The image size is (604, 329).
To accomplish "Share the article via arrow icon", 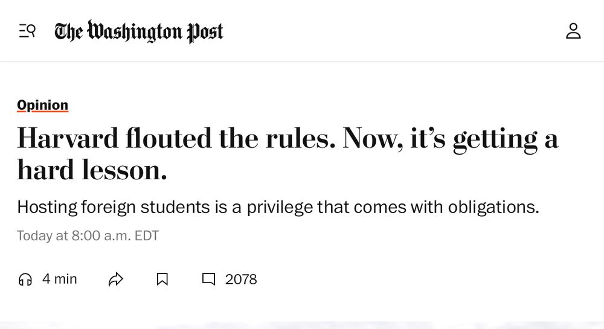I will coord(115,279).
